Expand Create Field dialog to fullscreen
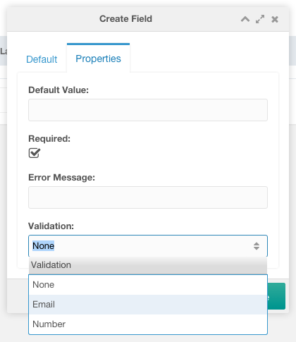The height and width of the screenshot is (342, 296). [260, 19]
